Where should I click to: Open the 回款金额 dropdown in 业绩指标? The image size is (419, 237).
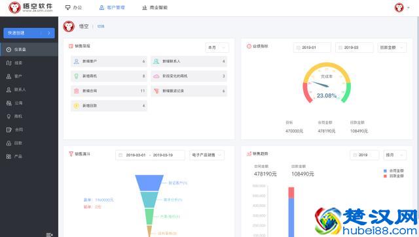click(x=392, y=48)
